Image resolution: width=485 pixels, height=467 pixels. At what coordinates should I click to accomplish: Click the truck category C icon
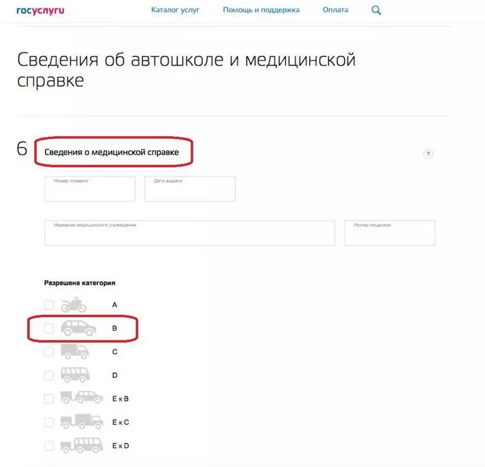(x=75, y=352)
